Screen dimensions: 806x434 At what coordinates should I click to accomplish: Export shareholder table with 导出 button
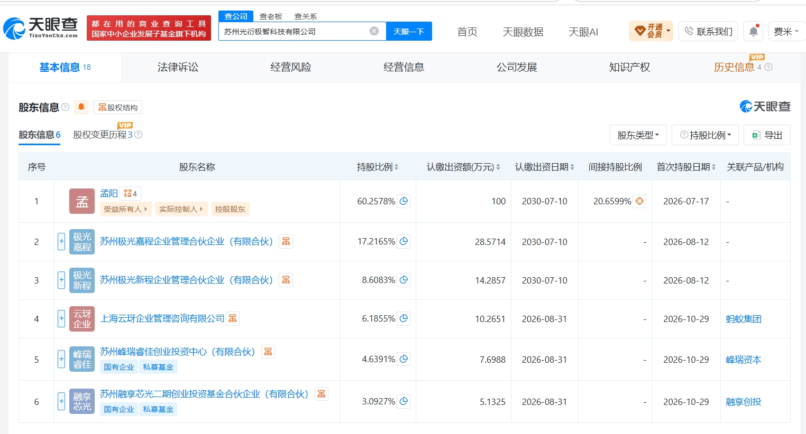[767, 135]
